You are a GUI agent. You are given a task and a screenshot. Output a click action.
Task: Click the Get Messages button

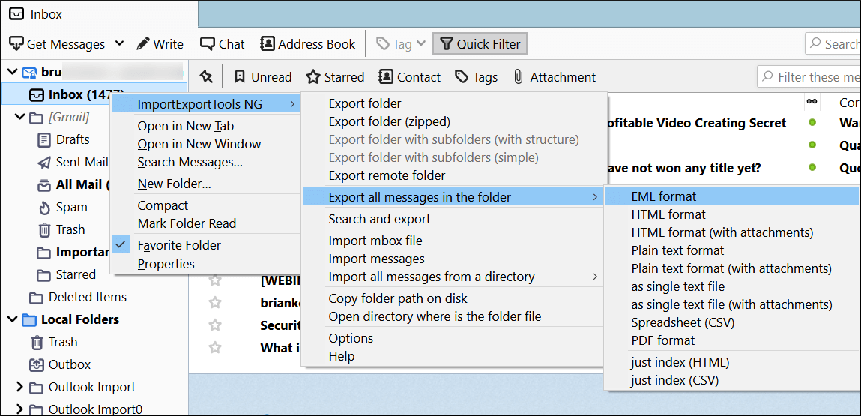coord(57,44)
